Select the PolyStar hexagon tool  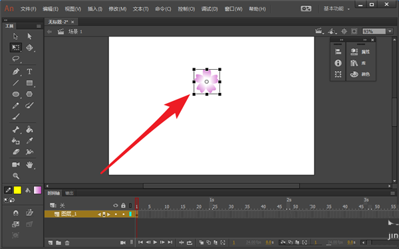tap(29, 94)
